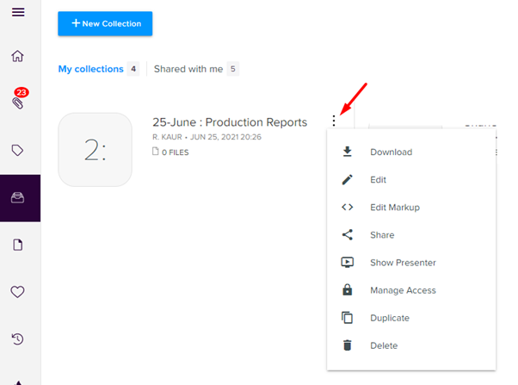Switch to Shared with me tab
Screen dimensions: 518x385
click(x=188, y=69)
